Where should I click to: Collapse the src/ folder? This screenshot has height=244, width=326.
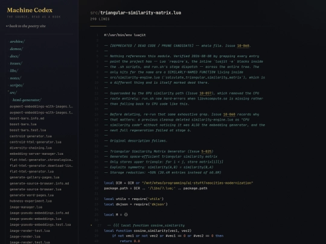pos(13,93)
